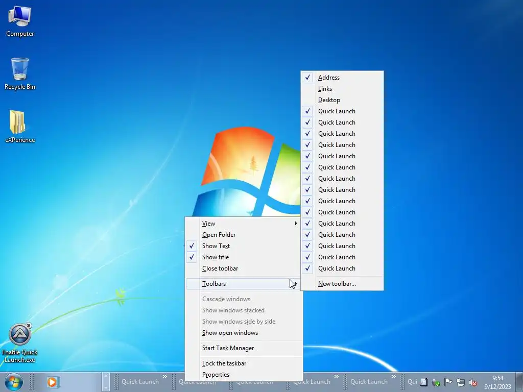Click the taskbar scroll arrows beside Media Player

pos(105,382)
